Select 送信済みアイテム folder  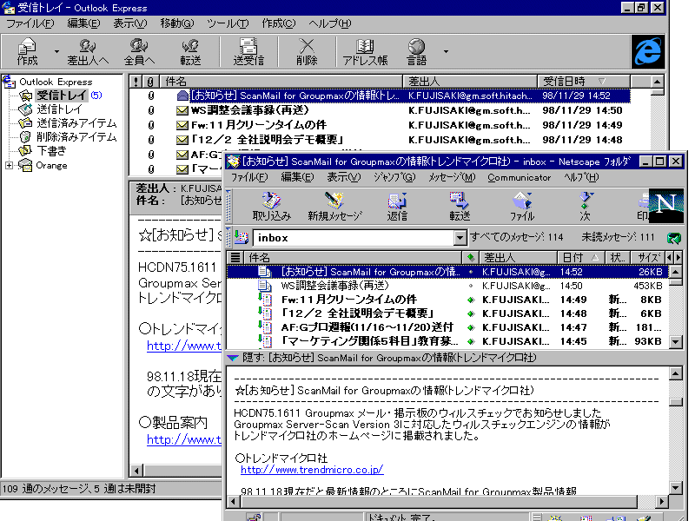point(76,123)
